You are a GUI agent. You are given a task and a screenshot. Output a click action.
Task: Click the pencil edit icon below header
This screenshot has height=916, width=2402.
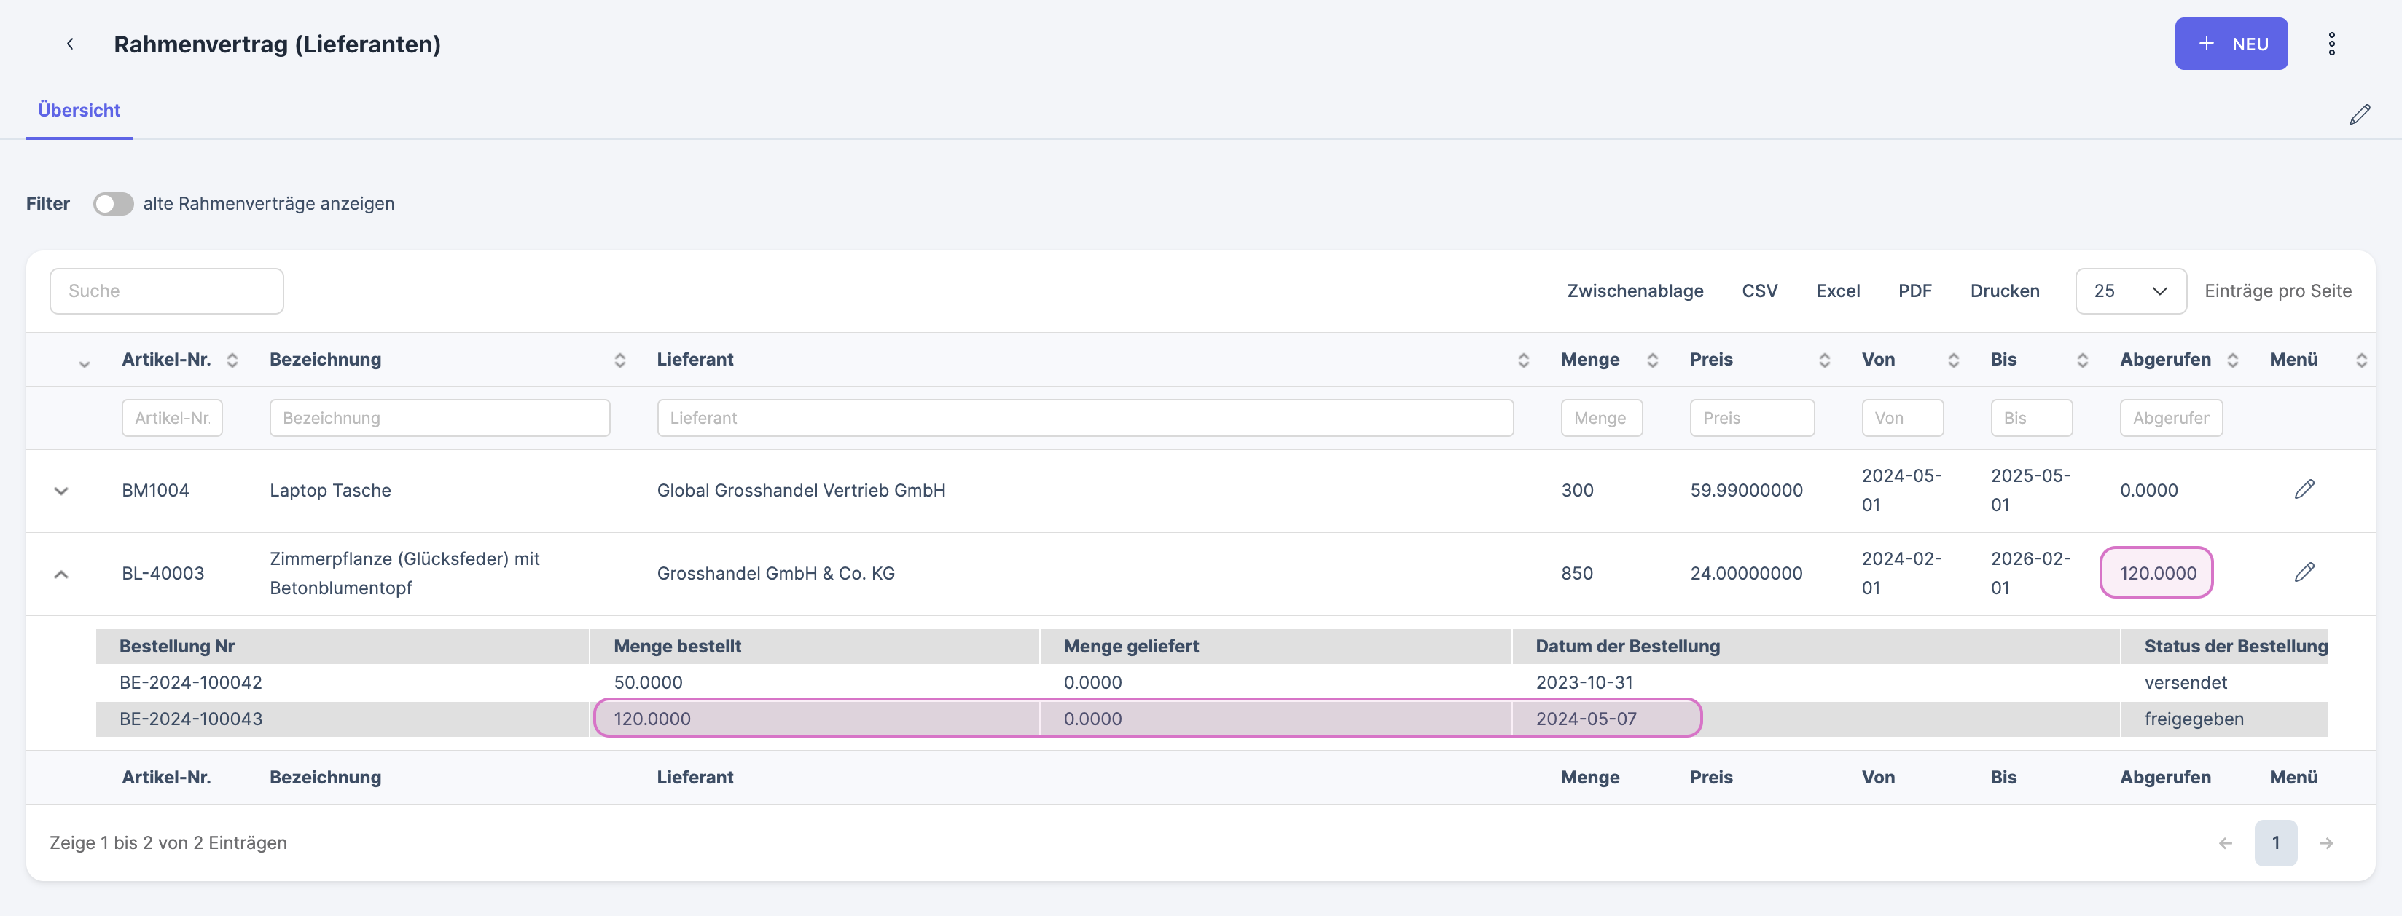2359,114
